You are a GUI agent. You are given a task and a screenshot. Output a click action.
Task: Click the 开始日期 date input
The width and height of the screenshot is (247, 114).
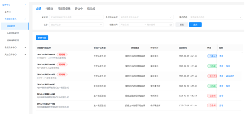(x=131, y=25)
